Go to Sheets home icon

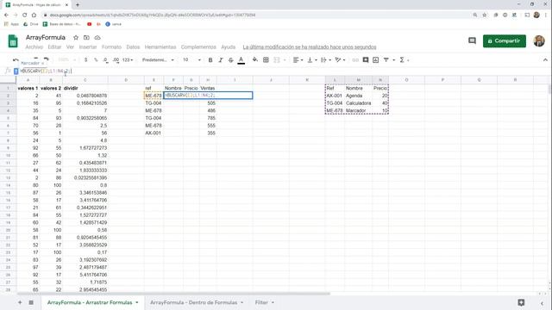point(13,41)
